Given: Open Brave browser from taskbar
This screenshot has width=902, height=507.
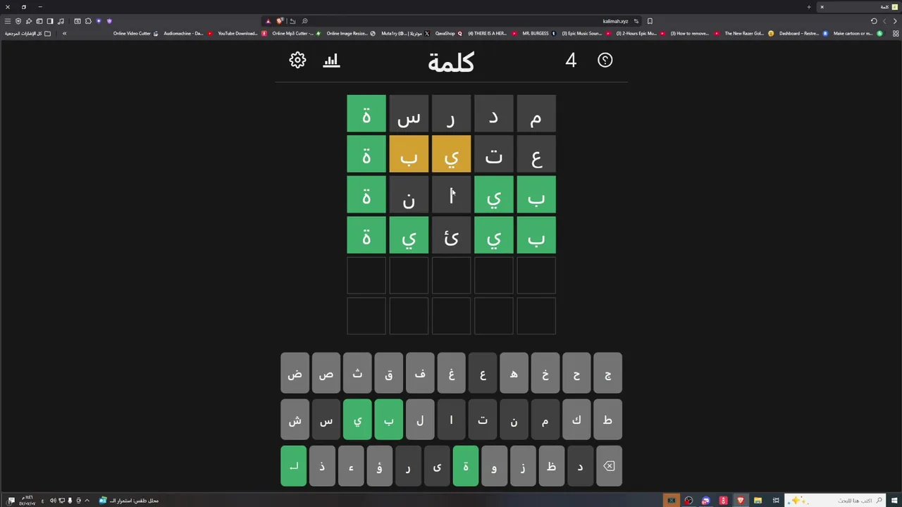Looking at the screenshot, I should click(x=740, y=501).
